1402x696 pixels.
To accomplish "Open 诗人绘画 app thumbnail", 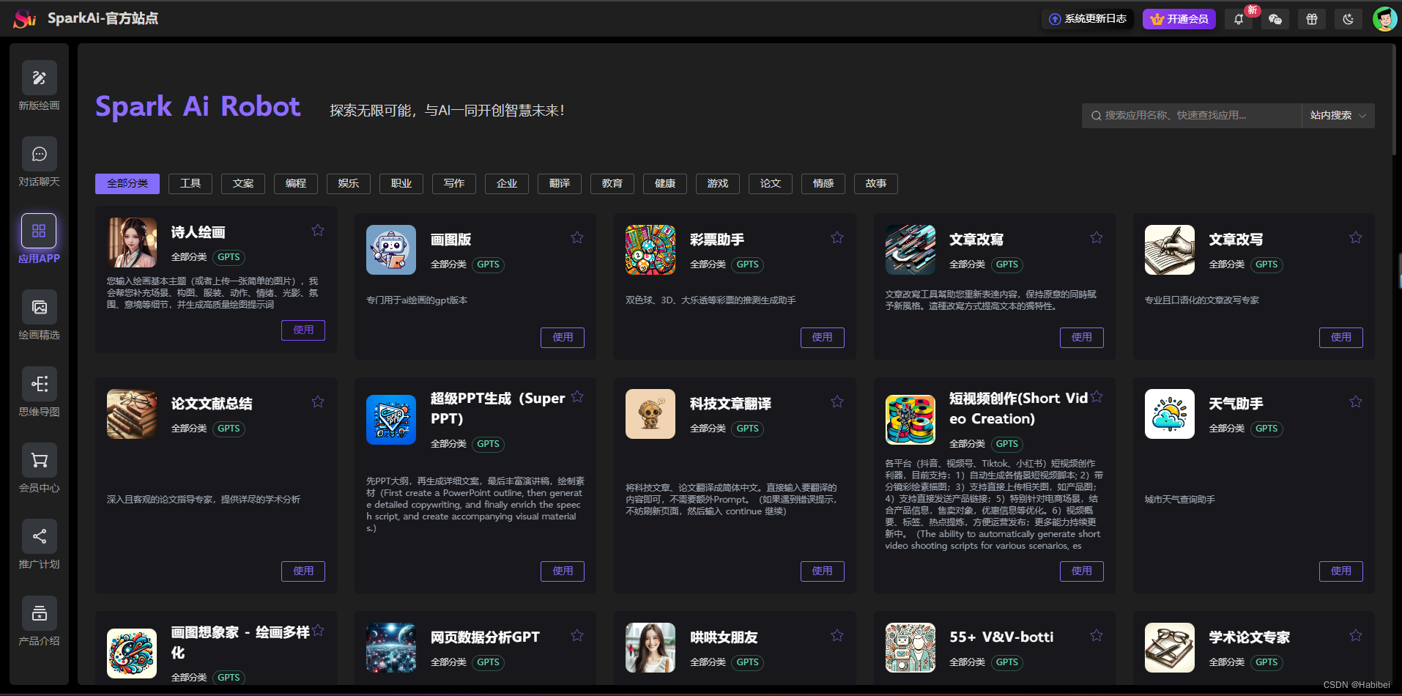I will click(x=132, y=243).
